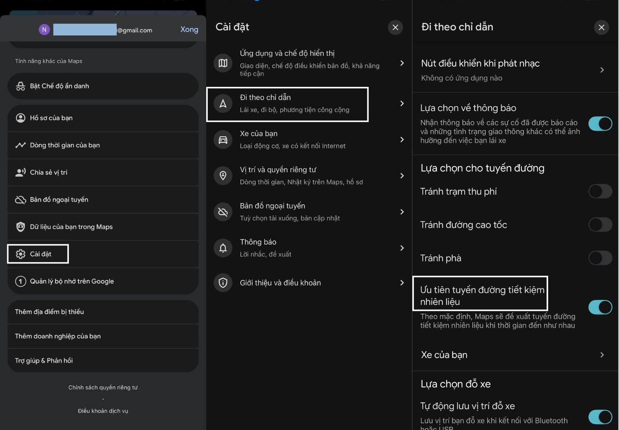Enable the Tránh trạm thu phí toggle
The width and height of the screenshot is (619, 430).
pyautogui.click(x=600, y=191)
